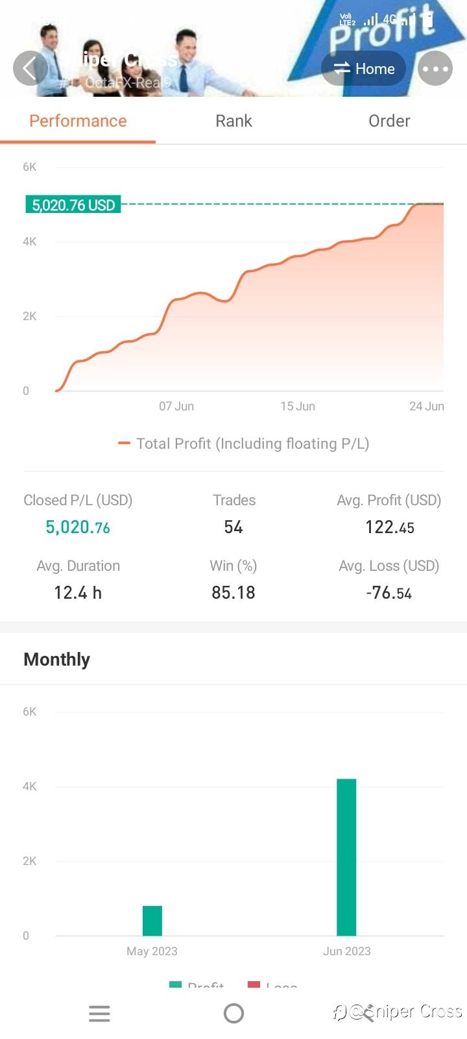Select the May 2023 profit bar
The width and height of the screenshot is (467, 1039).
pos(152,920)
